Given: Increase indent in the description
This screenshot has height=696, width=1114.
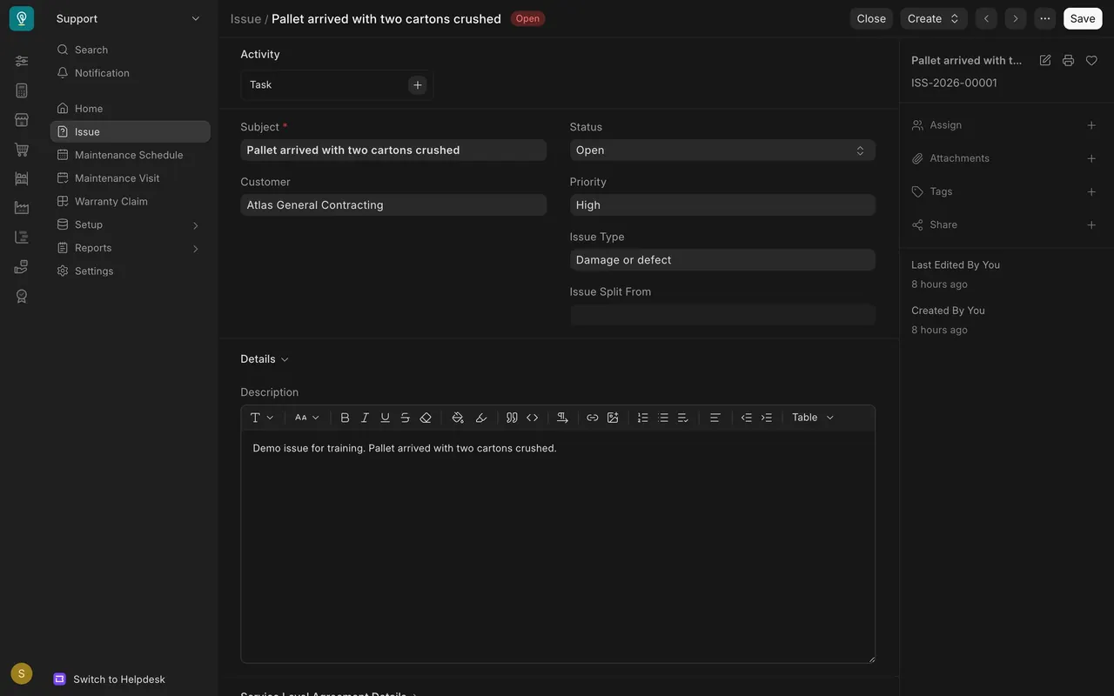Looking at the screenshot, I should coord(767,418).
